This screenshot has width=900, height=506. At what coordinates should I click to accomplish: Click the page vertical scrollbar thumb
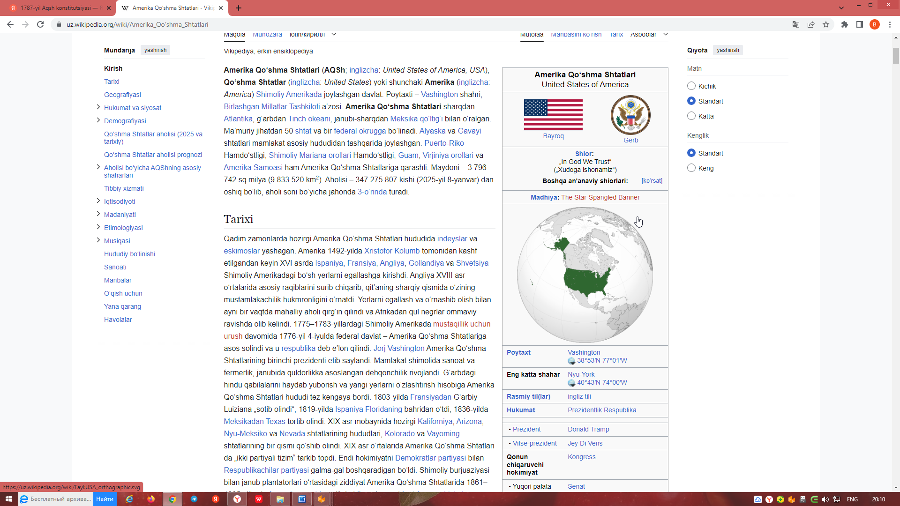896,55
